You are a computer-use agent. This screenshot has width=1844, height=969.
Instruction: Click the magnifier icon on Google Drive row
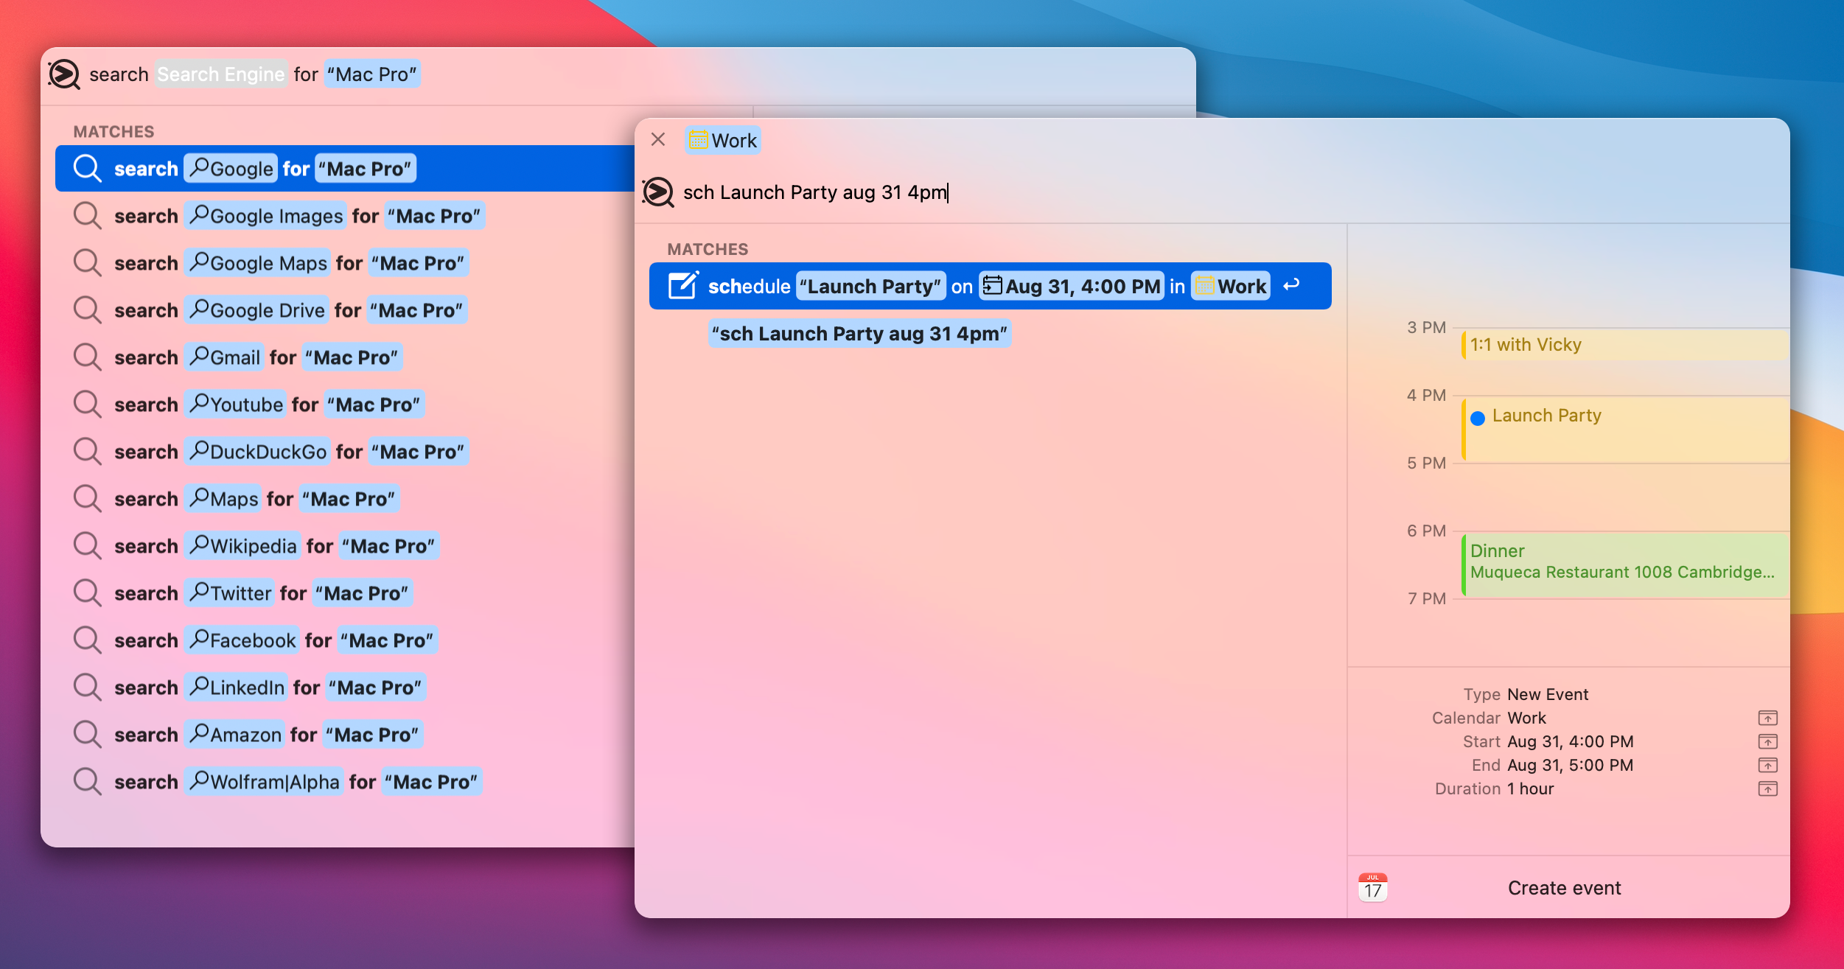(x=88, y=309)
